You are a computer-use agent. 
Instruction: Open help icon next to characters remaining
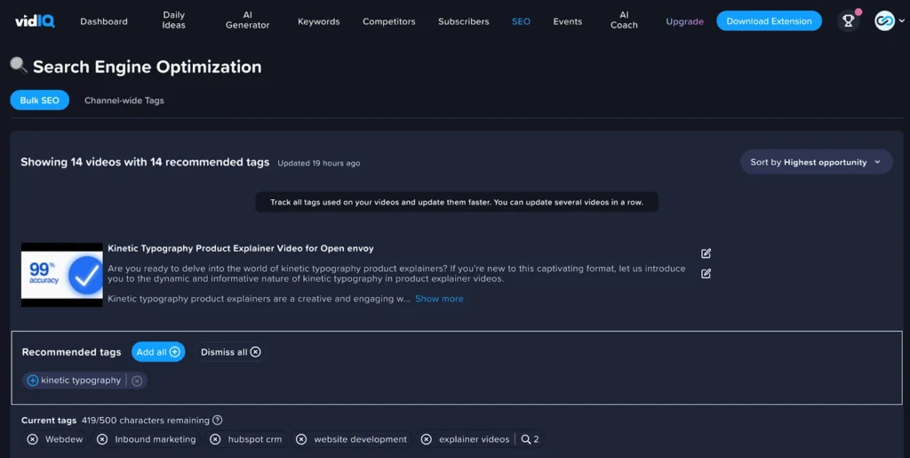pyautogui.click(x=218, y=421)
